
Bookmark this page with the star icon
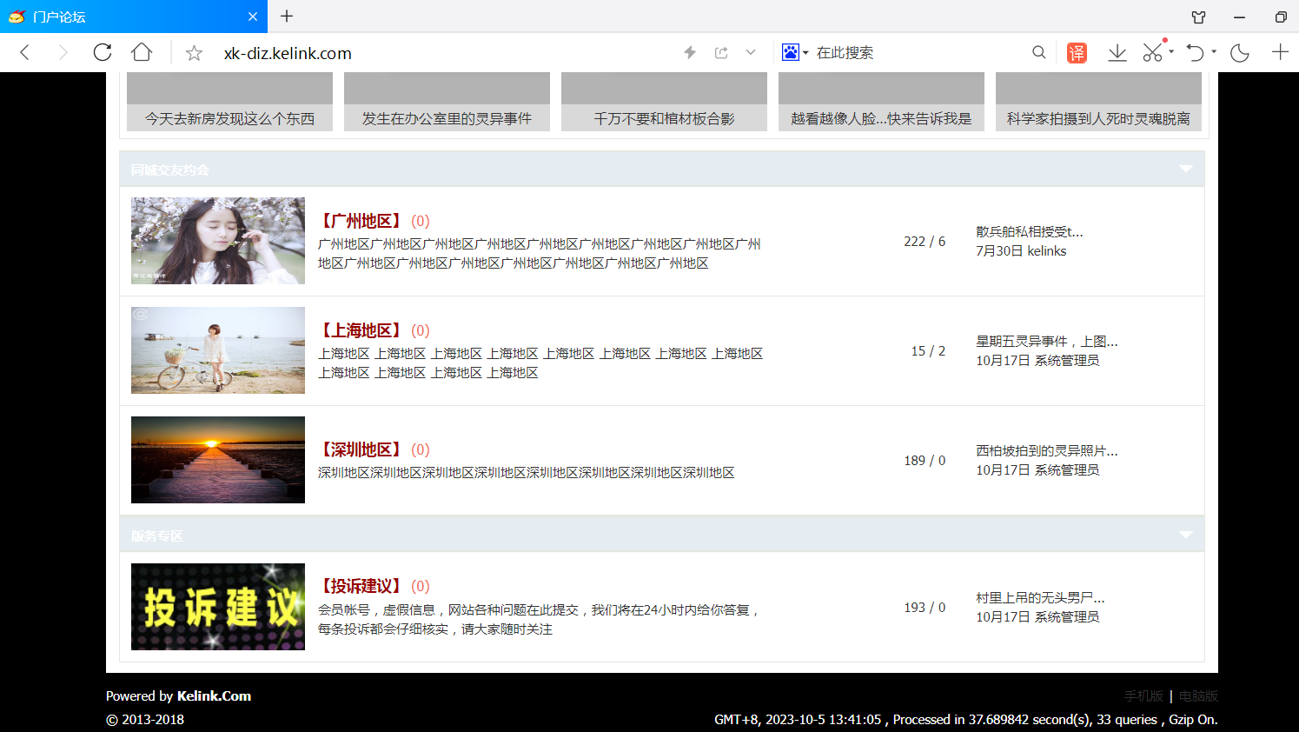[x=194, y=53]
